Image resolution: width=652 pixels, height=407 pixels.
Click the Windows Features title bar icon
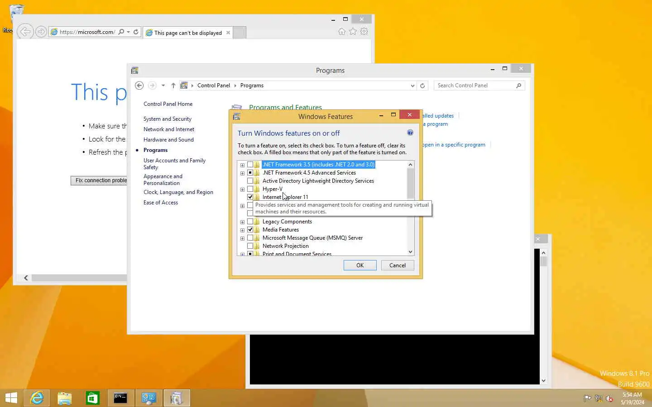pyautogui.click(x=236, y=117)
